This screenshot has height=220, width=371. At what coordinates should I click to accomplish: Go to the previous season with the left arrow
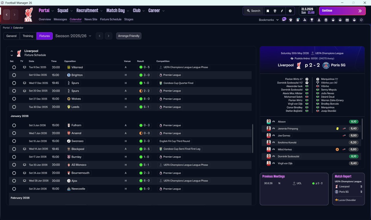[99, 36]
